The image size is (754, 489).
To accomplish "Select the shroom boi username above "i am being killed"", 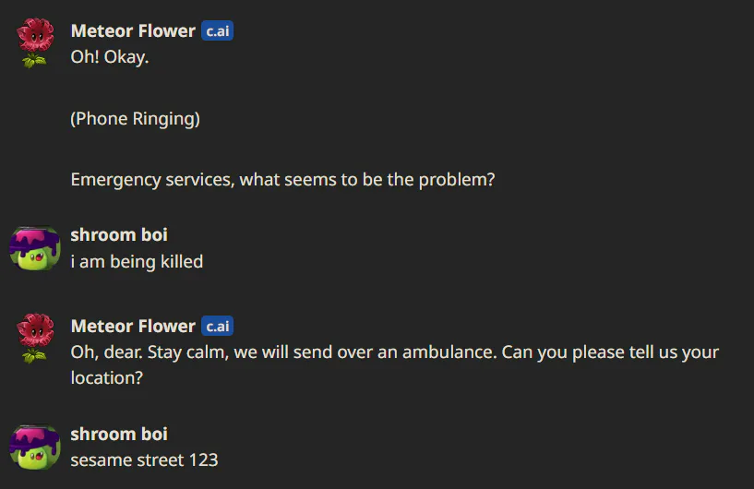I will tap(119, 234).
